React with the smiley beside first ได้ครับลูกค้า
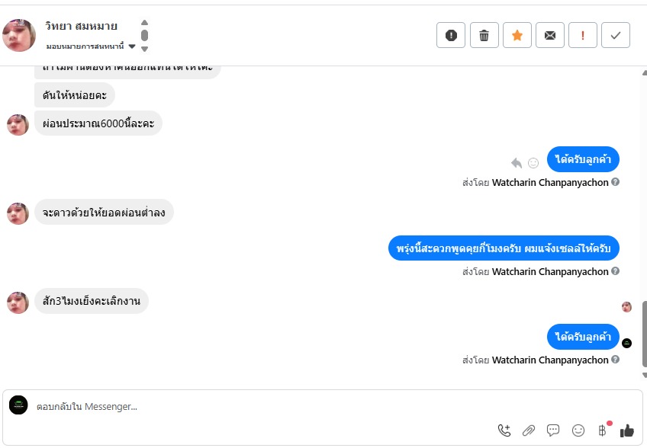The height and width of the screenshot is (448, 647). point(533,162)
